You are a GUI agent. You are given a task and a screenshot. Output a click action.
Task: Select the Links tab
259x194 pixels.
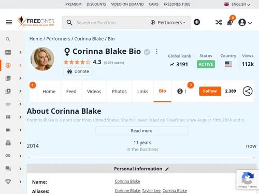click(142, 92)
